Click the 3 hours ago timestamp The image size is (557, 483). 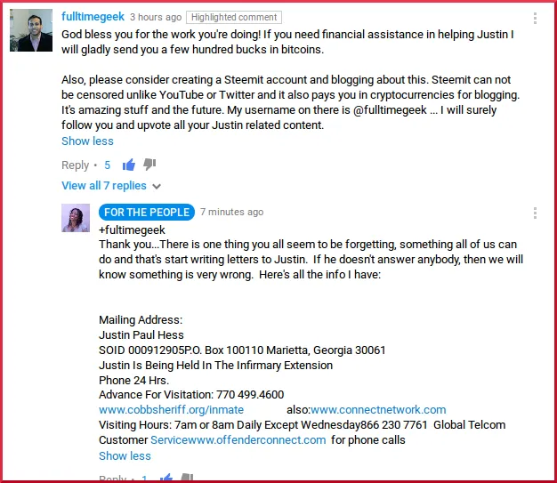tap(156, 17)
